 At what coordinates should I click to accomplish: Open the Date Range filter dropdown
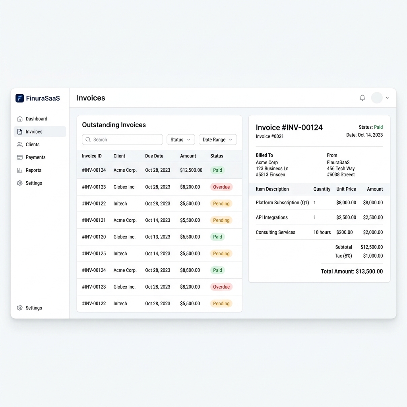[218, 140]
